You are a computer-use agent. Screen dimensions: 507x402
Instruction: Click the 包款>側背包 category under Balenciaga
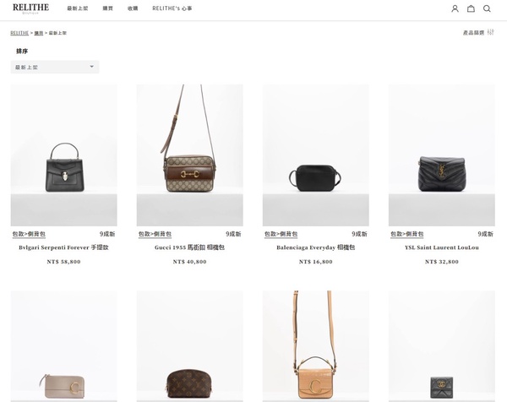tap(281, 234)
